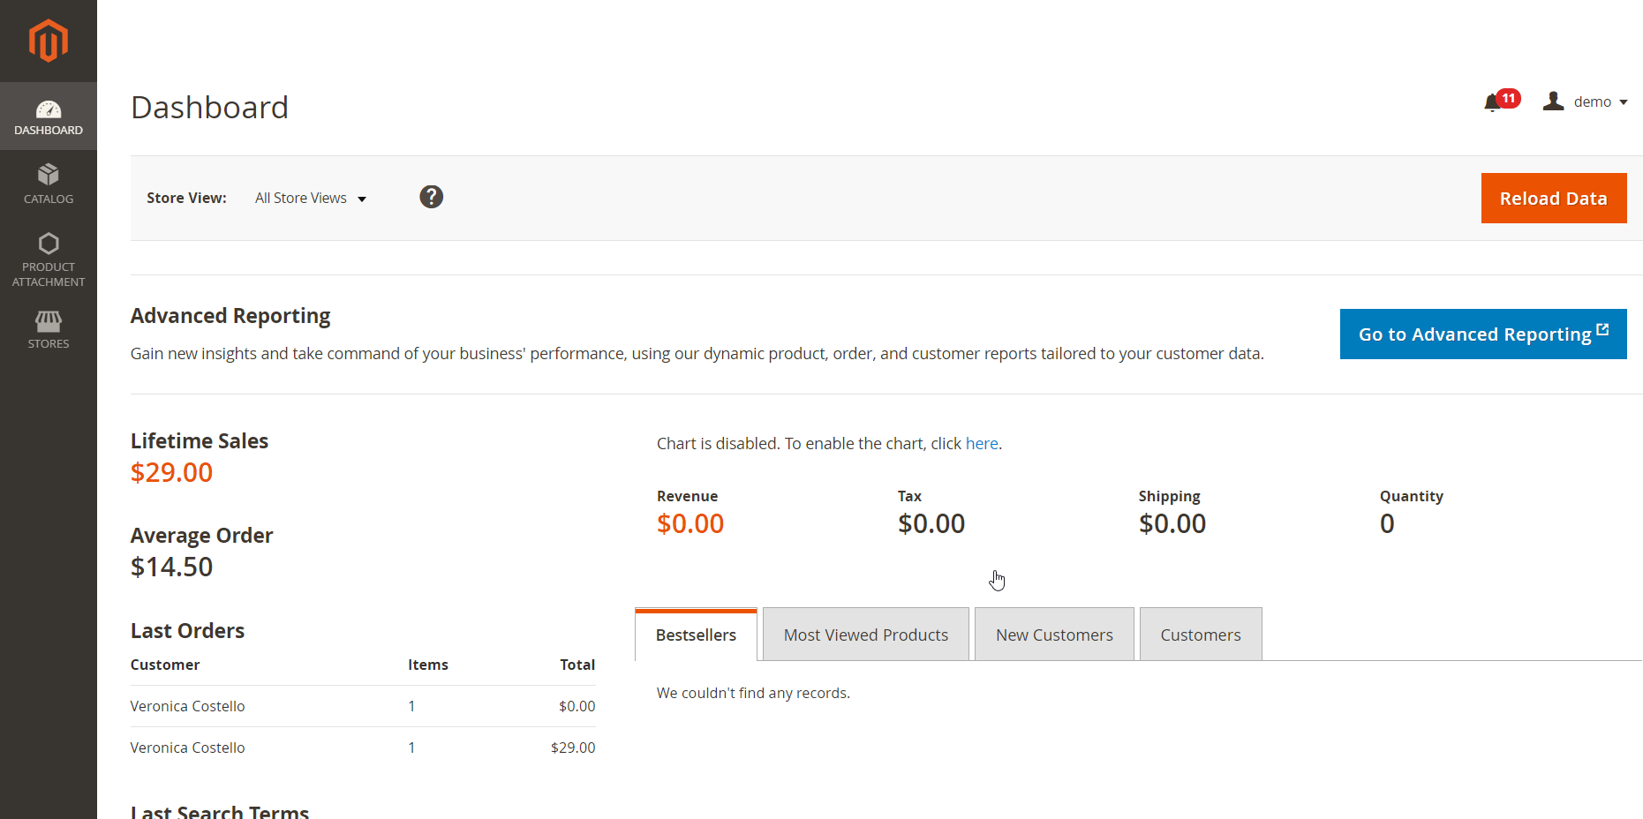Screen dimensions: 1643x819
Task: Open notifications bell with 11 alerts
Action: click(1494, 102)
